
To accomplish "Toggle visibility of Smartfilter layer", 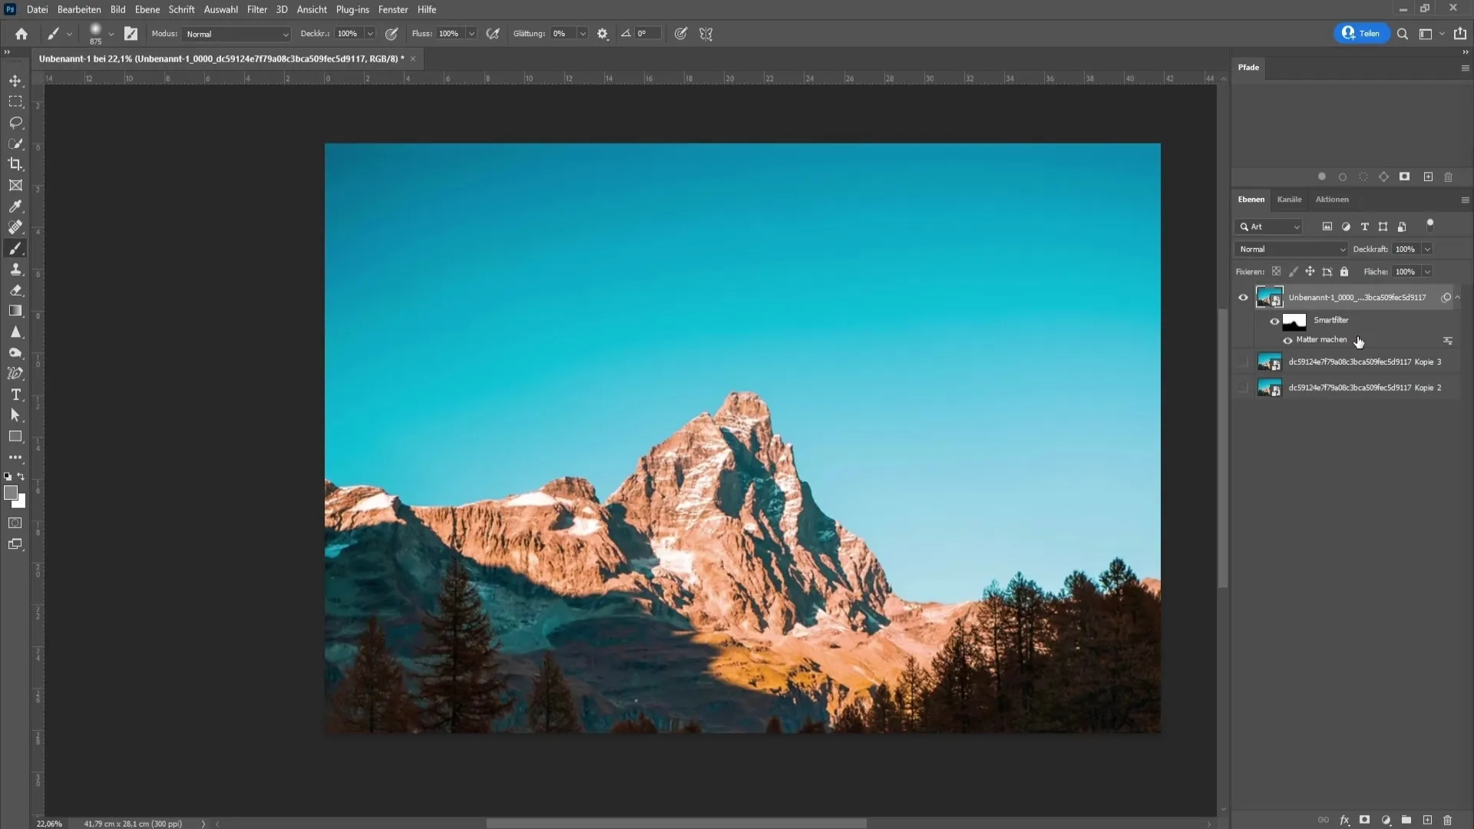I will click(1274, 319).
